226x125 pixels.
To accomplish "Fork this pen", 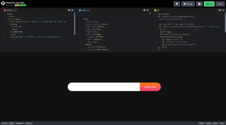I will (201, 123).
